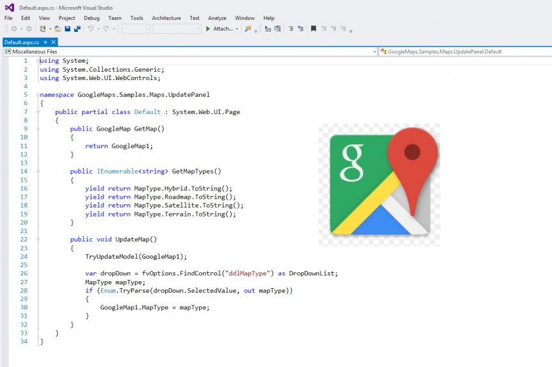
Task: Open the Debug menu
Action: [92, 18]
